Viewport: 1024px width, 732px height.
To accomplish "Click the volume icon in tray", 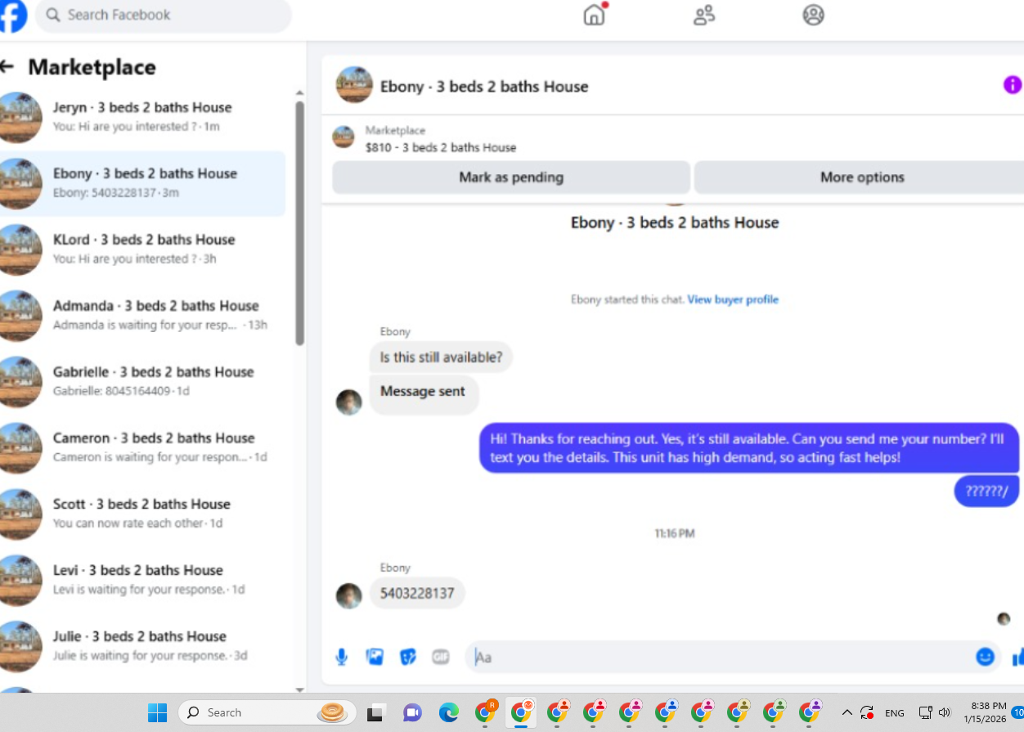I will click(x=945, y=712).
